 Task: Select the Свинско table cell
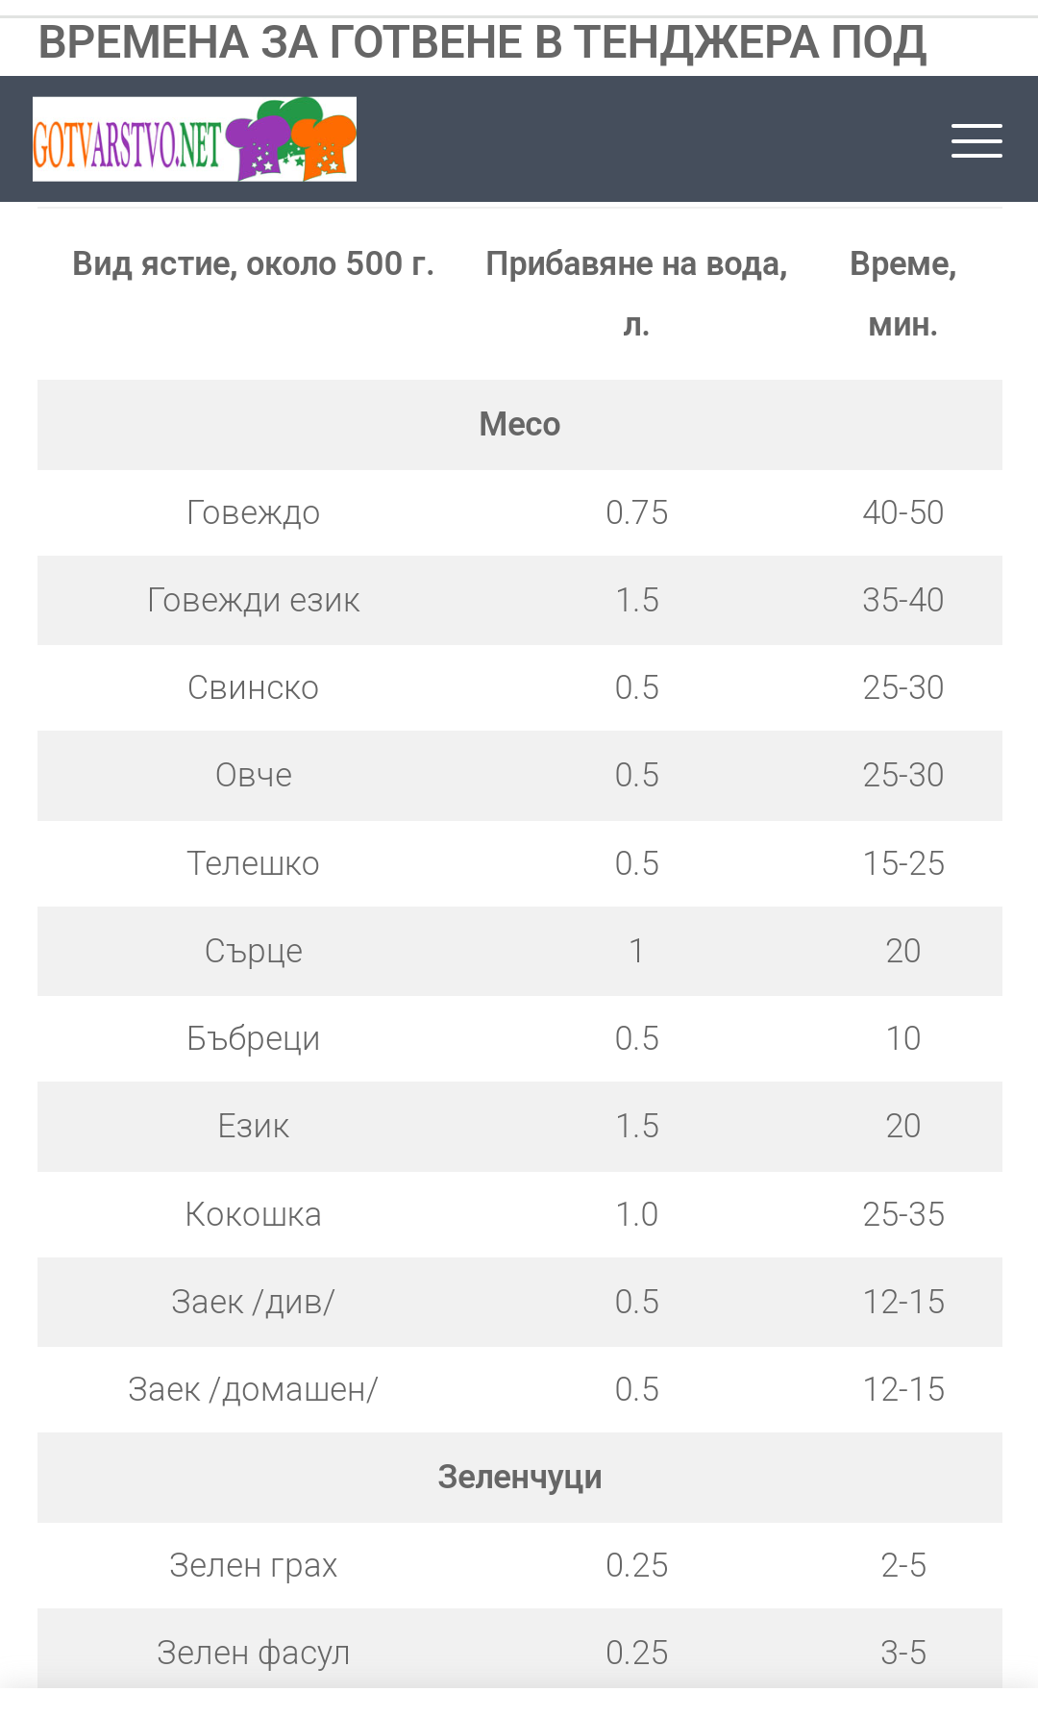pos(253,687)
